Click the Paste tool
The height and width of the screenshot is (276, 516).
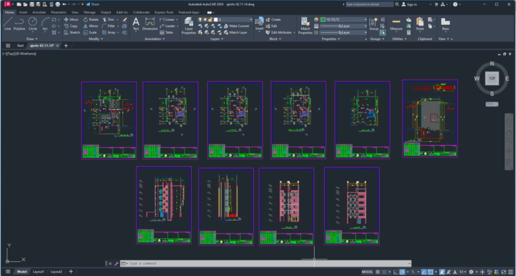[420, 24]
